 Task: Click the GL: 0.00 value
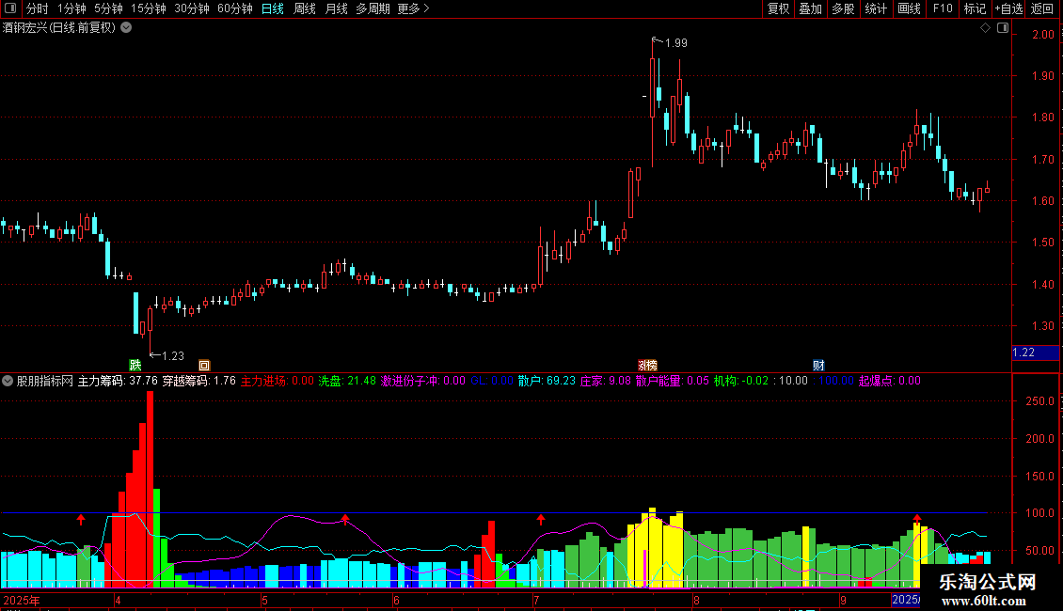pyautogui.click(x=492, y=381)
